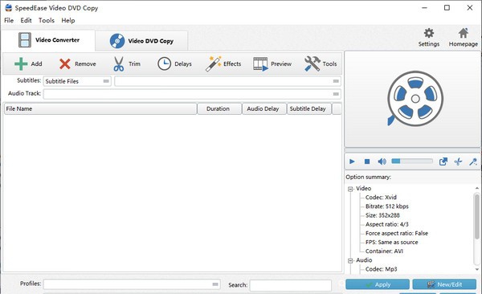Click the Search input field

coord(291,285)
